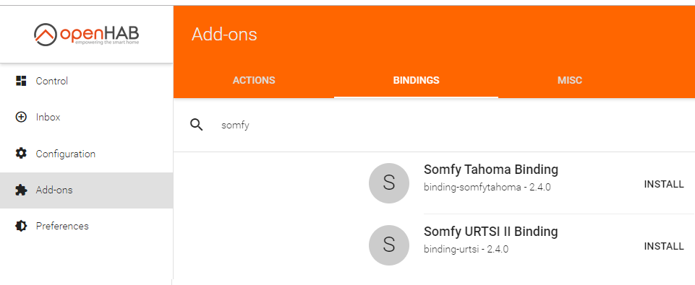Click the openHAB logo
This screenshot has width=695, height=285.
point(87,35)
